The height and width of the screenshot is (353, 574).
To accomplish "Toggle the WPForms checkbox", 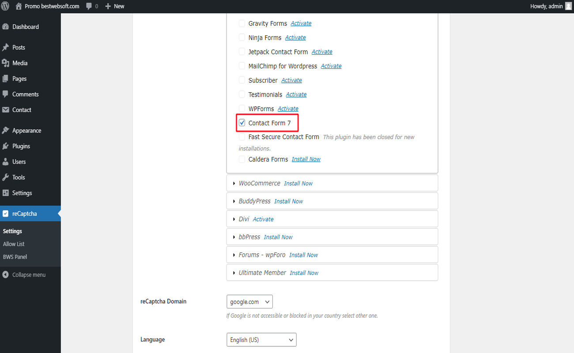I will (x=242, y=109).
